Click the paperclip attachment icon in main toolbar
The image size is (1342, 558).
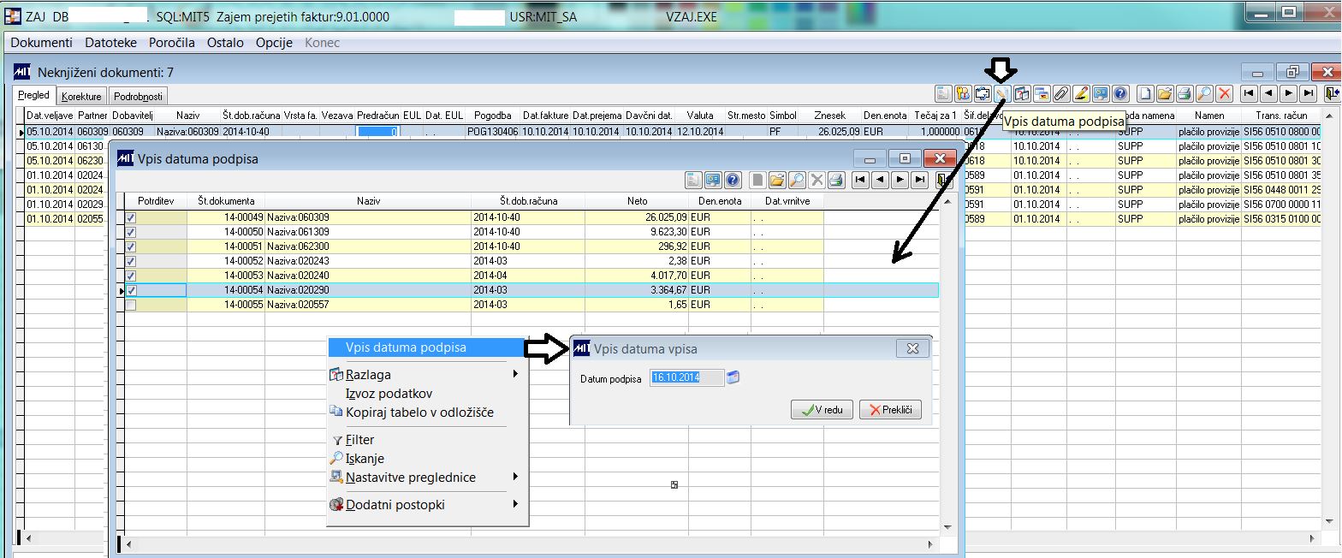[x=1061, y=93]
